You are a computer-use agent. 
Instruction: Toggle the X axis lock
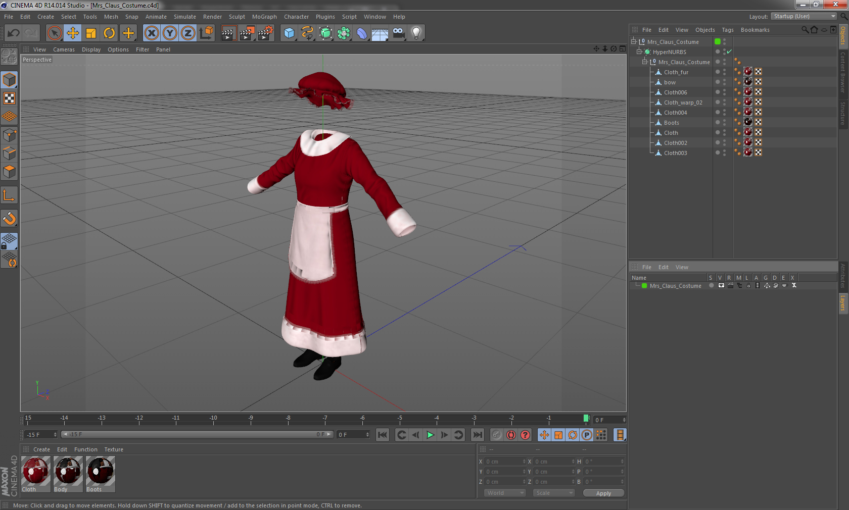[x=151, y=33]
